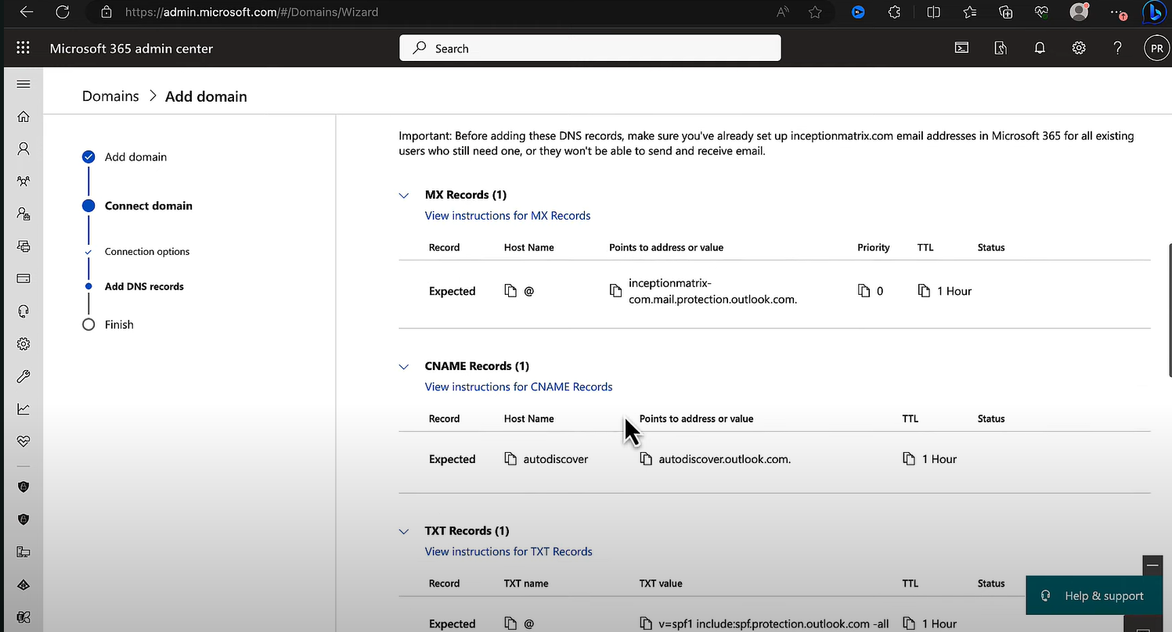The width and height of the screenshot is (1172, 632).
Task: Open View instructions for CNAME Records
Action: 518,387
